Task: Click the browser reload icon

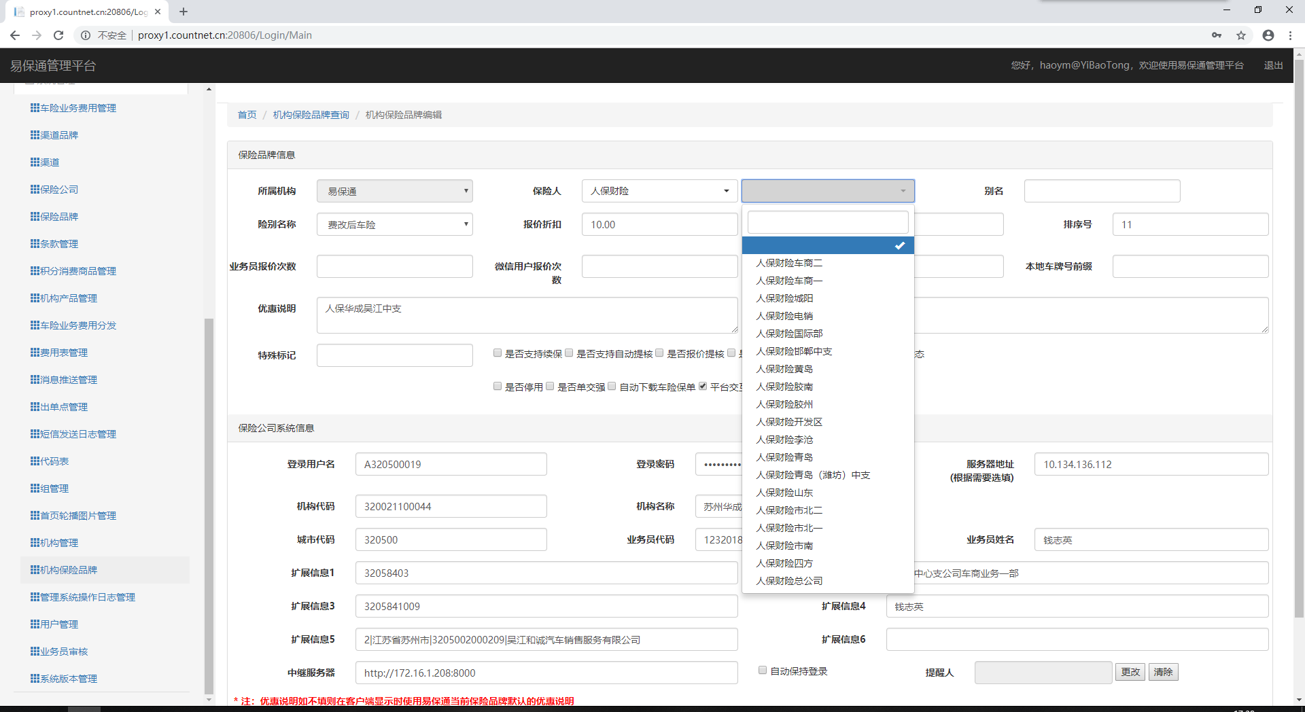Action: [58, 35]
